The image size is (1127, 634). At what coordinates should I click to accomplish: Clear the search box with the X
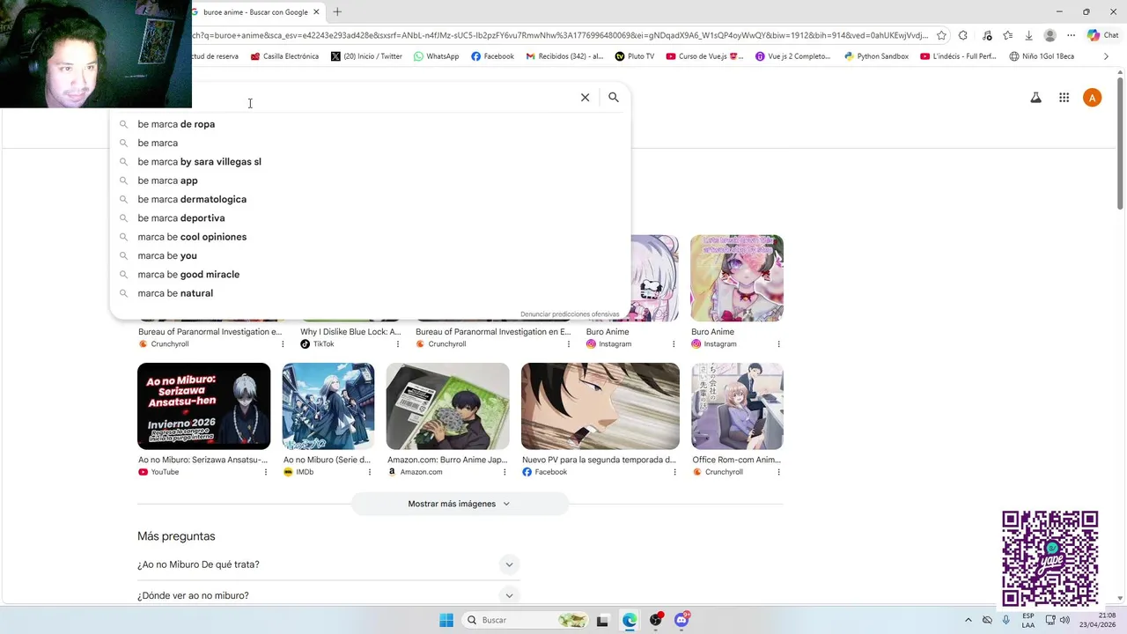(x=585, y=98)
